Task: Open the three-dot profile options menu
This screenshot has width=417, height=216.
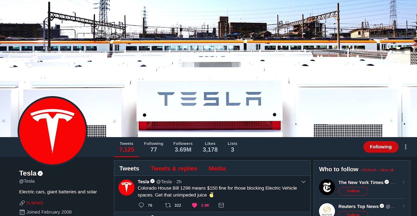Action: pyautogui.click(x=406, y=147)
